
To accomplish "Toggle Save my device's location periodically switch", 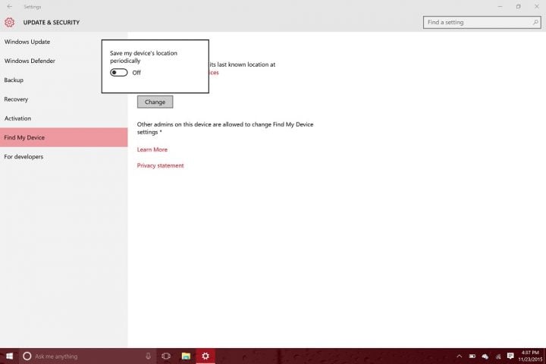I will coord(119,73).
